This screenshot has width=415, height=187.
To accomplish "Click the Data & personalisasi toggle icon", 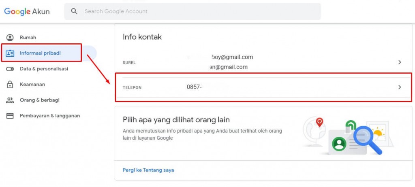I will point(10,69).
